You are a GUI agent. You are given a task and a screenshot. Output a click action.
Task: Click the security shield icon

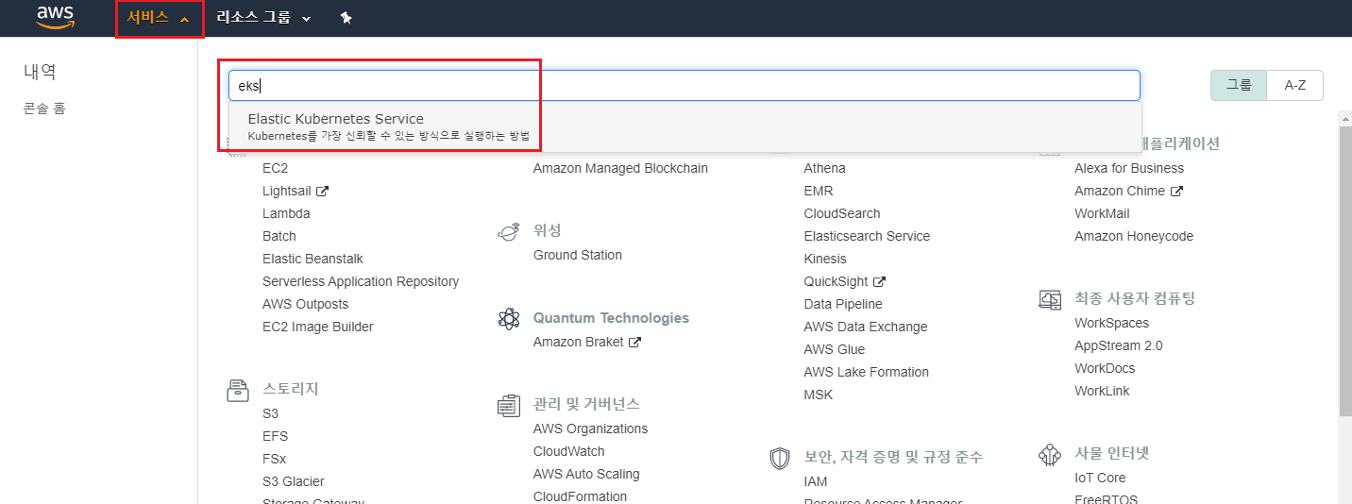[780, 458]
